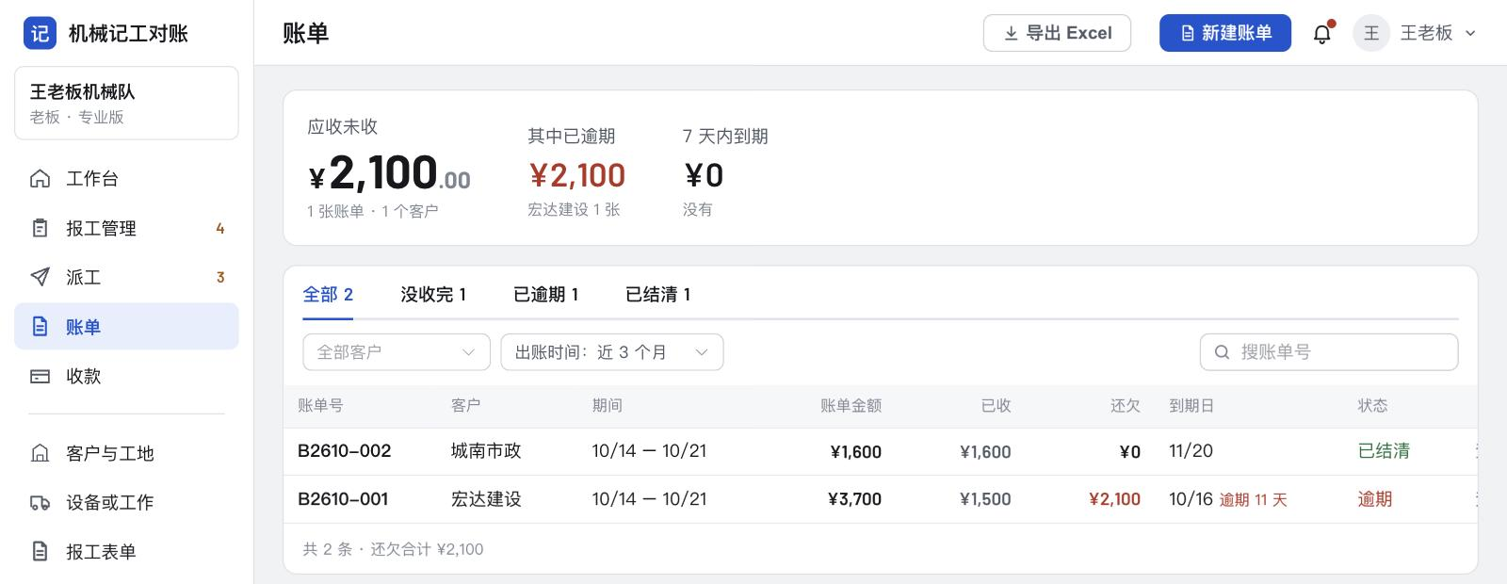Viewport: 1507px width, 584px height.
Task: Click the 账单 document icon in sidebar
Action: point(40,327)
